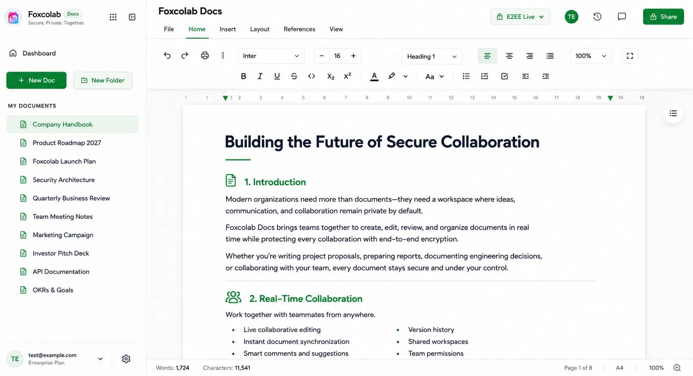Viewport: 693px width, 376px height.
Task: Open Product Roadmap 2027 document
Action: tap(72, 143)
